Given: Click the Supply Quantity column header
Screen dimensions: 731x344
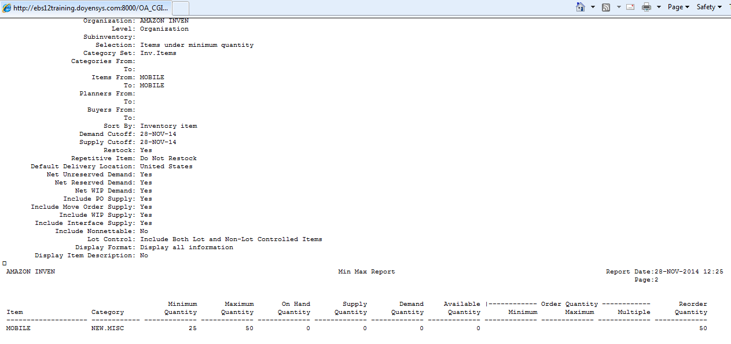Looking at the screenshot, I should [x=351, y=308].
